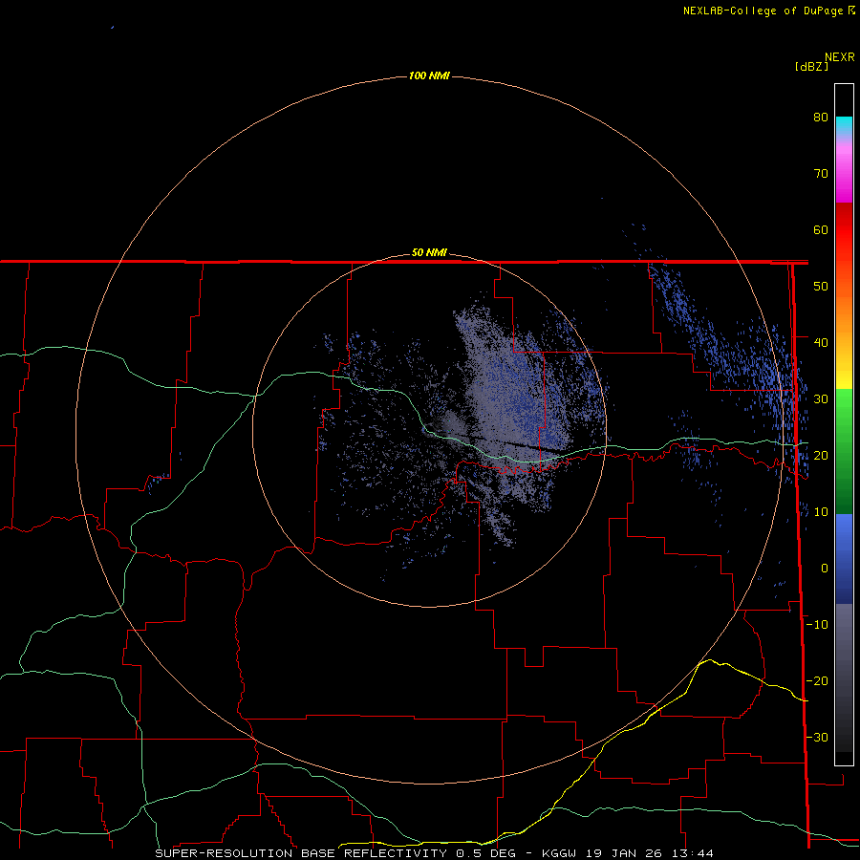Screen dimensions: 860x860
Task: Click the 10 value on the dBZ scale
Action: [x=821, y=512]
